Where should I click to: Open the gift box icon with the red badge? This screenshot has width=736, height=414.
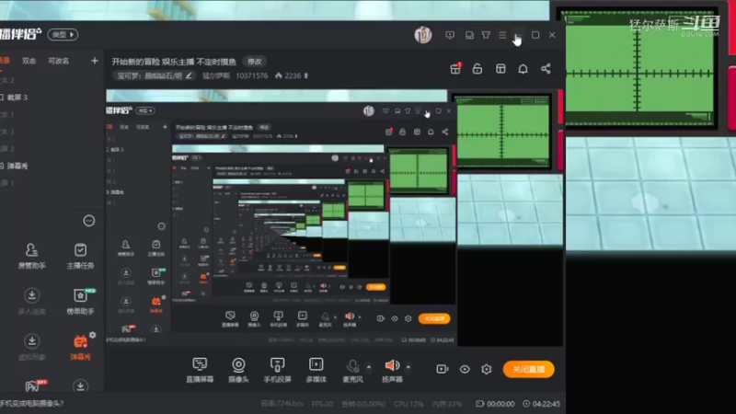(455, 69)
